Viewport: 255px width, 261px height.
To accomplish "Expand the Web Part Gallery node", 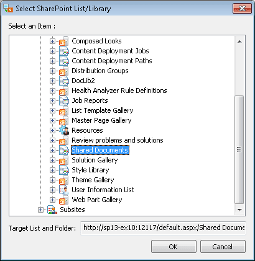I will [x=52, y=200].
